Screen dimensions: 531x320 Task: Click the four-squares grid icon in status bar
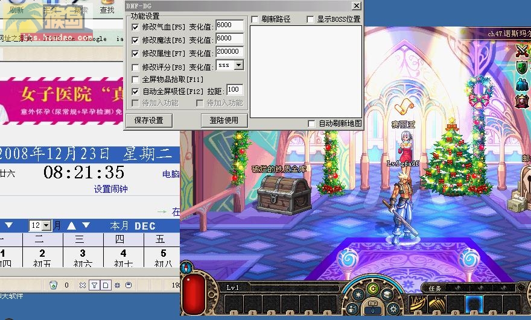pos(117,285)
